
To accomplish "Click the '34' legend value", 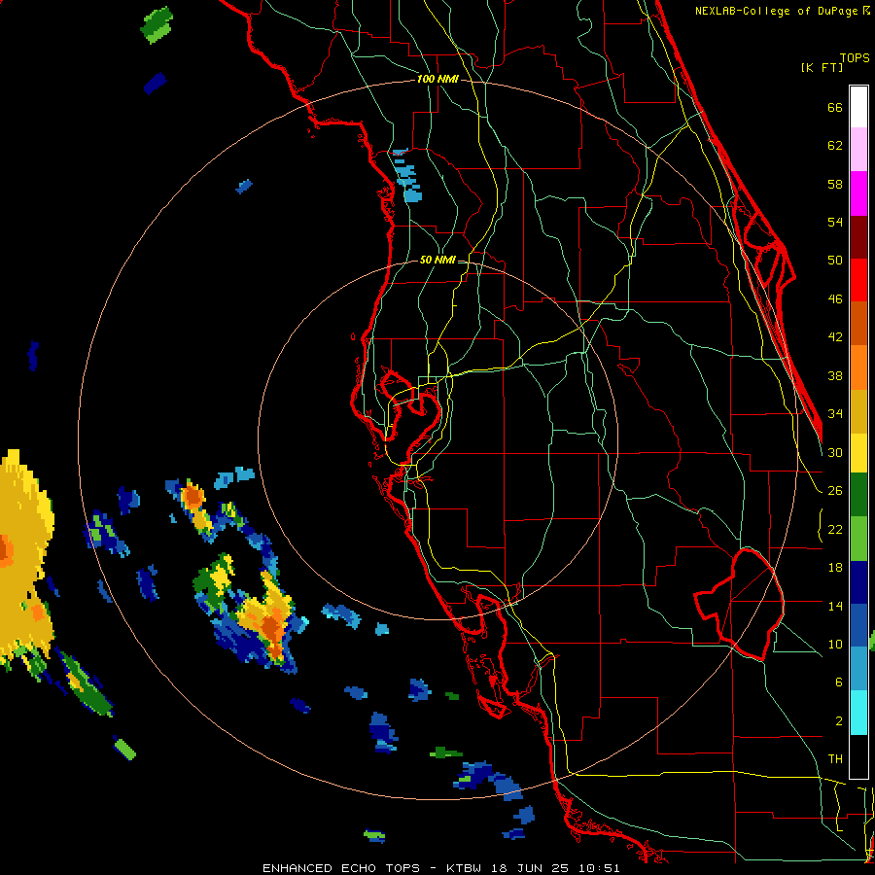I will 835,413.
